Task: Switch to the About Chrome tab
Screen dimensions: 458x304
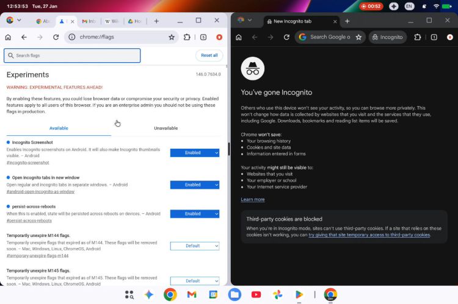Action: (x=43, y=21)
